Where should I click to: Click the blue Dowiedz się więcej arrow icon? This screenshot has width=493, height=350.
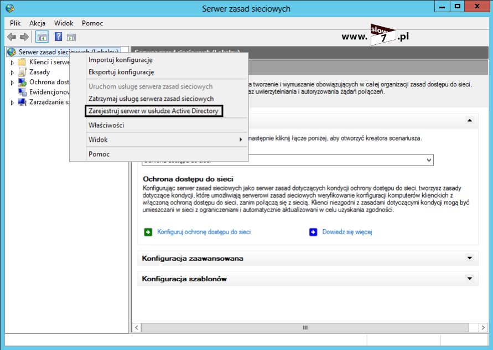click(x=313, y=232)
